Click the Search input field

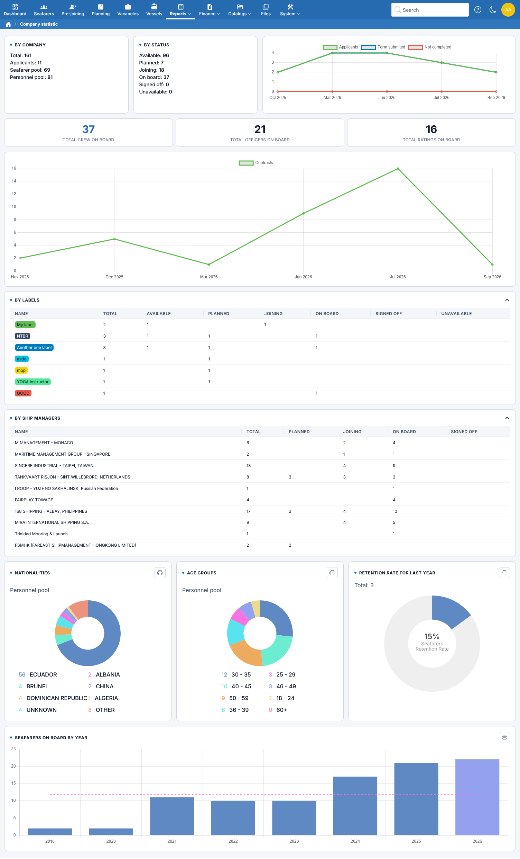[430, 10]
